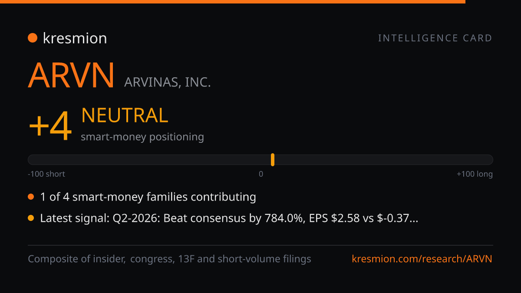The width and height of the screenshot is (521, 293).
Task: Click the -100 short scale label
Action: 46,174
